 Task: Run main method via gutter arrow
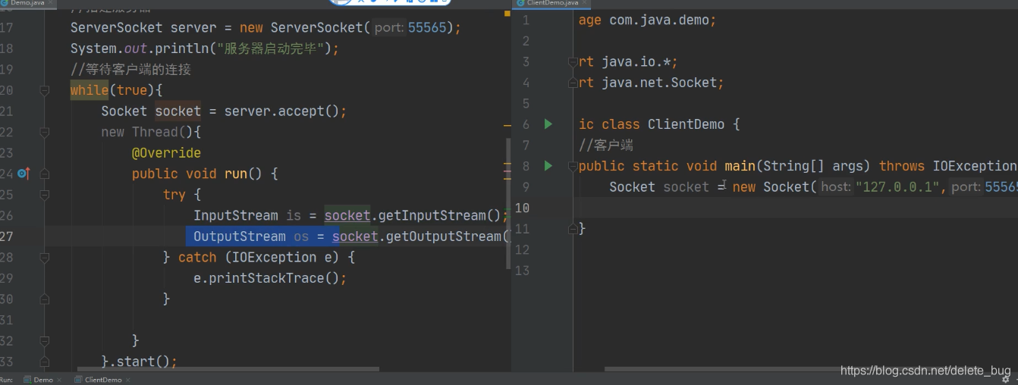pos(548,165)
